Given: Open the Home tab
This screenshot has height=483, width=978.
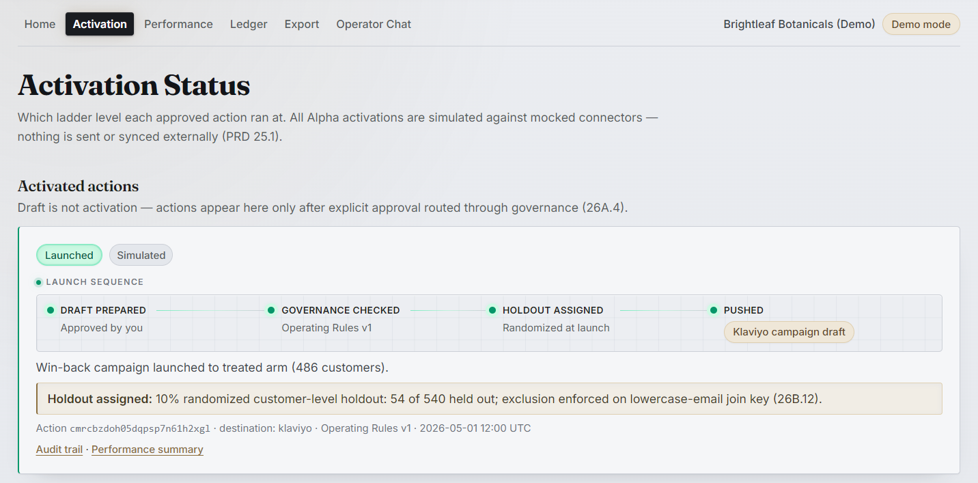Looking at the screenshot, I should (x=40, y=24).
